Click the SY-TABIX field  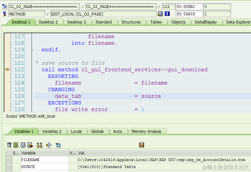[189, 14]
